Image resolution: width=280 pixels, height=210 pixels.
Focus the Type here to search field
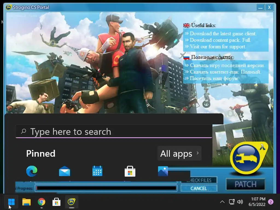coord(114,132)
